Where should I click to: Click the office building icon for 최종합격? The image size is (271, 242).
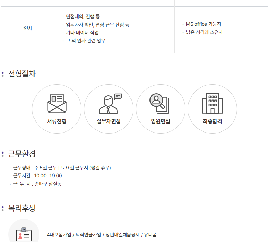tap(212, 104)
